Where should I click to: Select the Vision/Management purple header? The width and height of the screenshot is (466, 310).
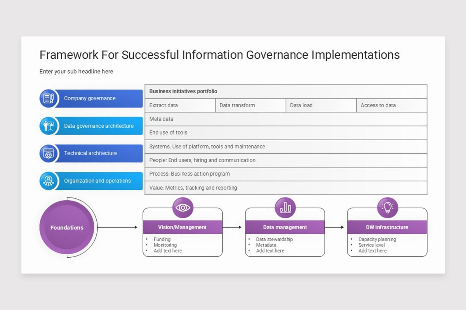coord(183,227)
